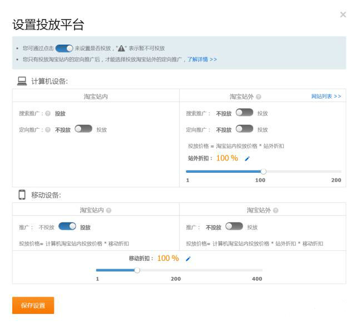Viewport: 356px width, 325px height.
Task: Click the help icon next to 搜索推广 in 淘宝站内
Action: click(x=48, y=113)
